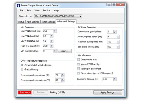Image resolution: width=142 pixels, height=101 pixels.
Task: Click the Over-temperature minimum value field
Action: pos(58,75)
